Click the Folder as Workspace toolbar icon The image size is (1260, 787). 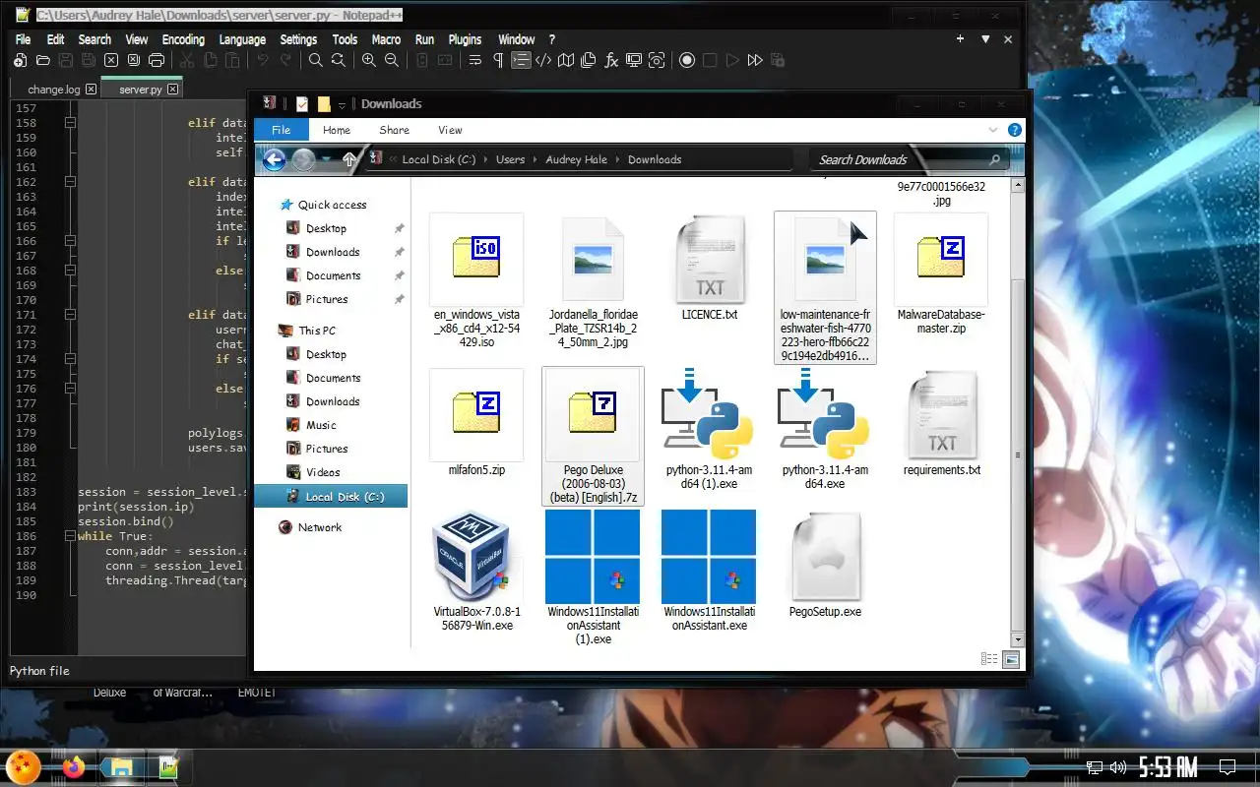pyautogui.click(x=634, y=60)
